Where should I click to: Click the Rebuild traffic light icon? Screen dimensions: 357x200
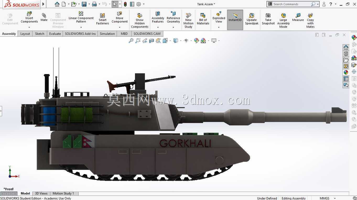125,4
